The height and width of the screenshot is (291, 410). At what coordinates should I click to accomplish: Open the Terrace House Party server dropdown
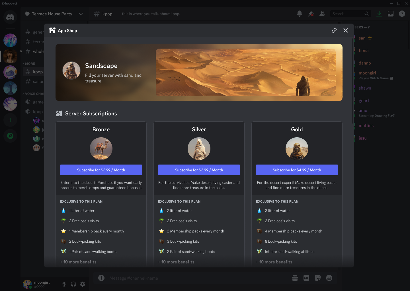pyautogui.click(x=81, y=14)
